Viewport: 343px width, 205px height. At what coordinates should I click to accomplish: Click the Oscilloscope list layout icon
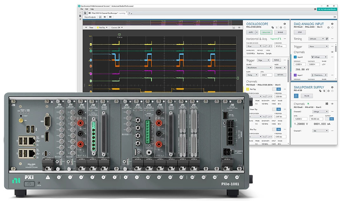pyautogui.click(x=277, y=28)
